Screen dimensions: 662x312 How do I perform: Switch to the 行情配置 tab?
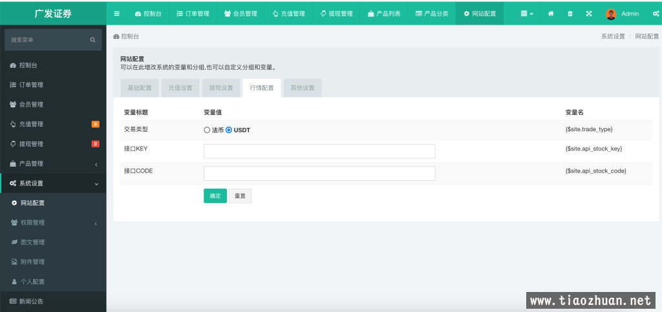click(x=262, y=88)
